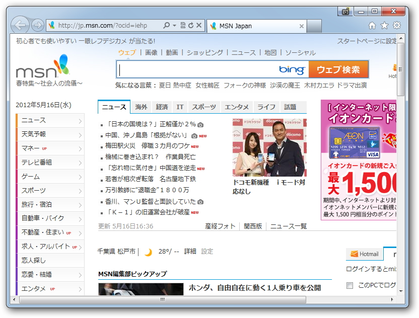Click the scroll down arrow
The image size is (419, 318).
(x=401, y=291)
